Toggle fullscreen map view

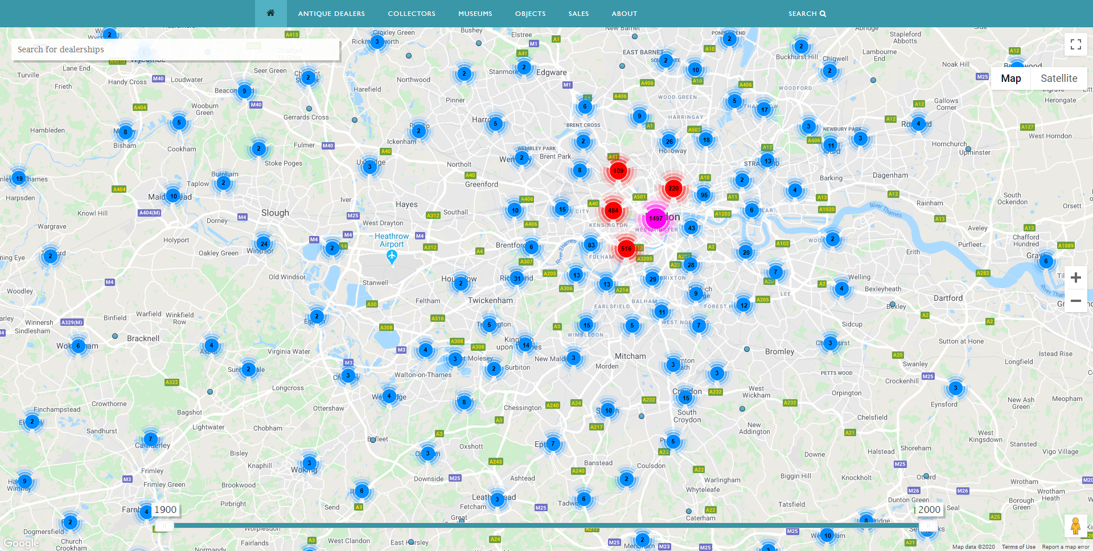coord(1075,44)
